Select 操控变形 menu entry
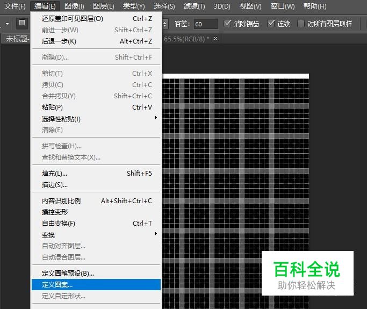 (96, 212)
